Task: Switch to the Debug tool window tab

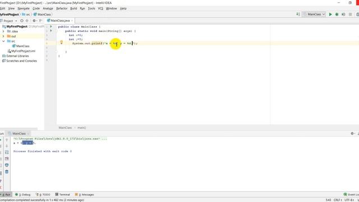Action: click(x=22, y=195)
